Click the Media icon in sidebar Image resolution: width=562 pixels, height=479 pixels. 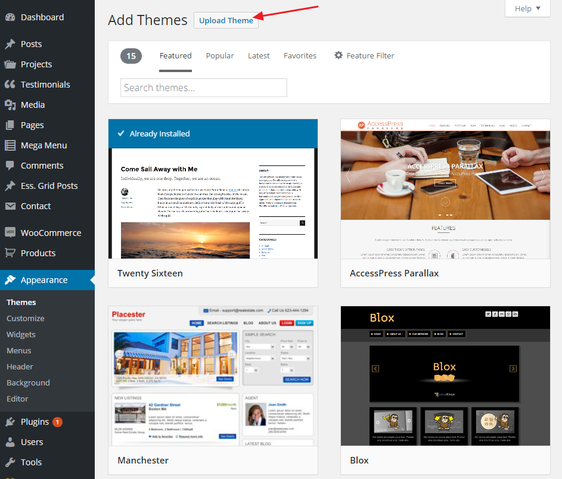10,105
